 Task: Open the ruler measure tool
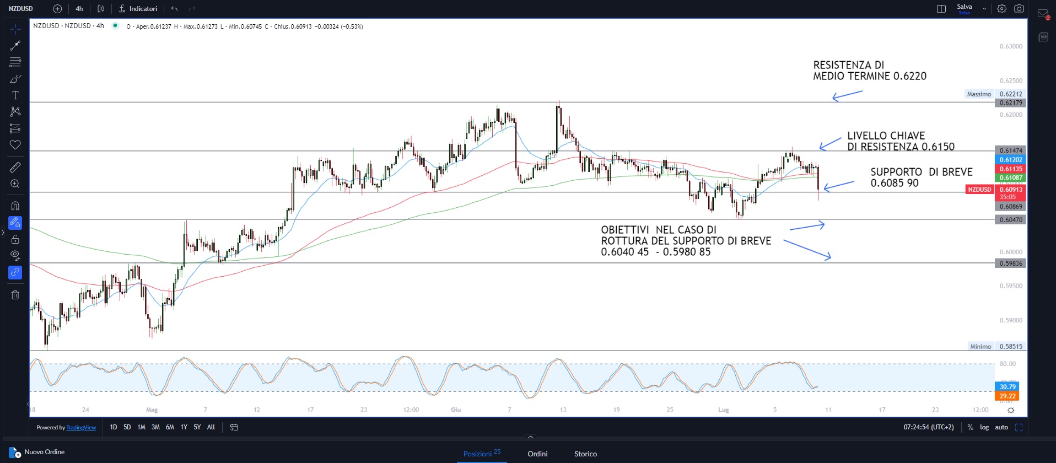15,167
